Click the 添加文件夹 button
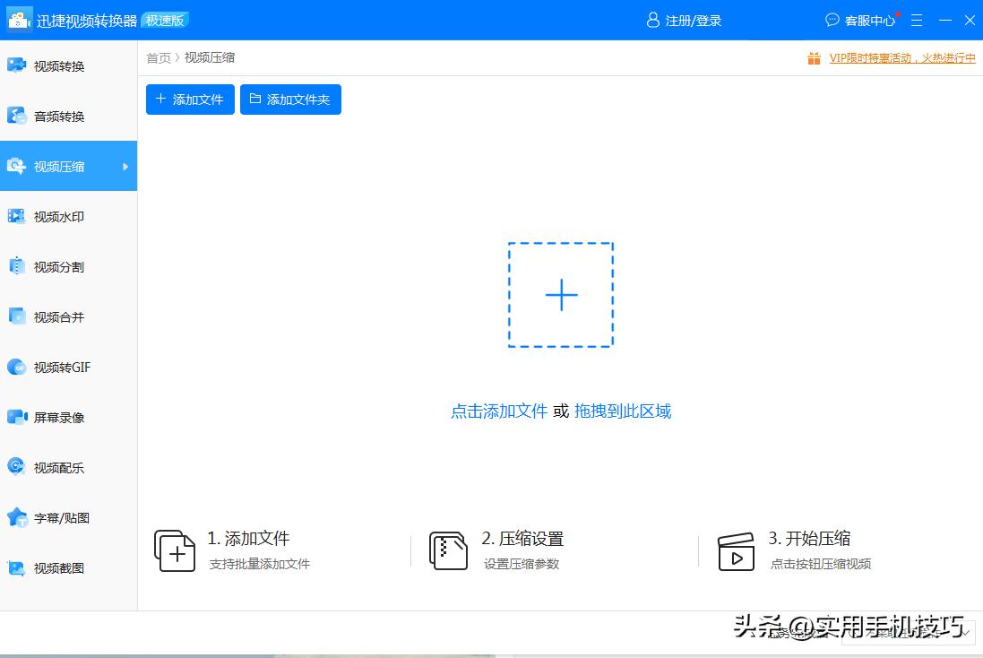Viewport: 983px width, 658px height. point(290,100)
